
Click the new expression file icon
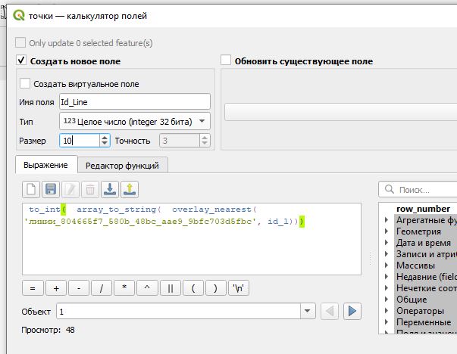[31, 190]
